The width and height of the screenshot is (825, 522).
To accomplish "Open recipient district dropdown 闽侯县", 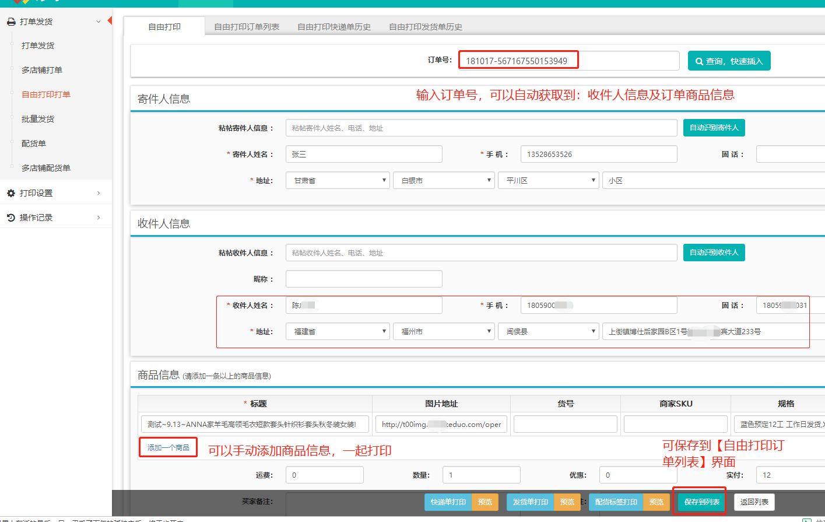I will [x=549, y=331].
